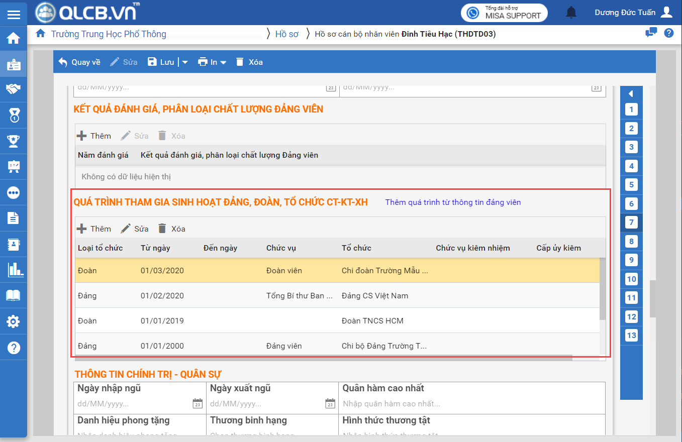The height and width of the screenshot is (442, 682).
Task: Jump to section 13 tab
Action: click(x=631, y=336)
